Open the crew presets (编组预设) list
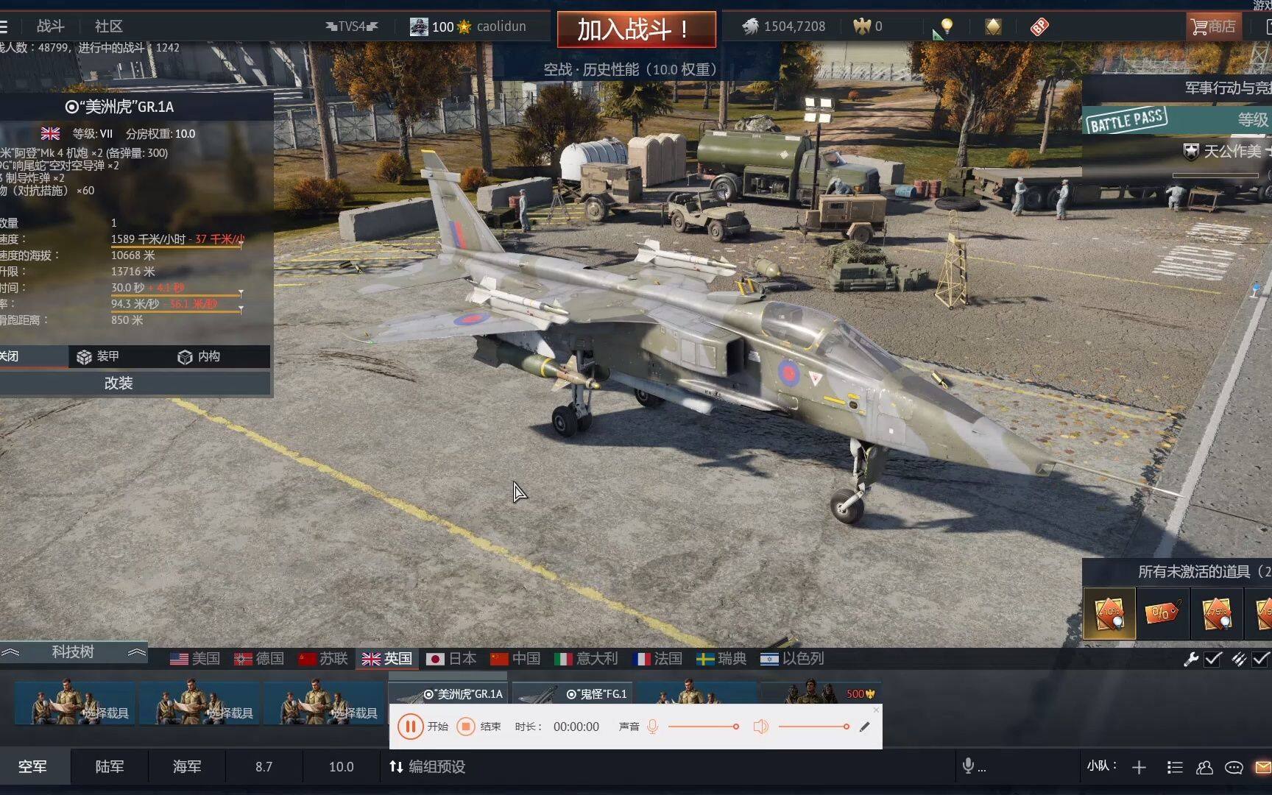1272x795 pixels. tap(428, 767)
